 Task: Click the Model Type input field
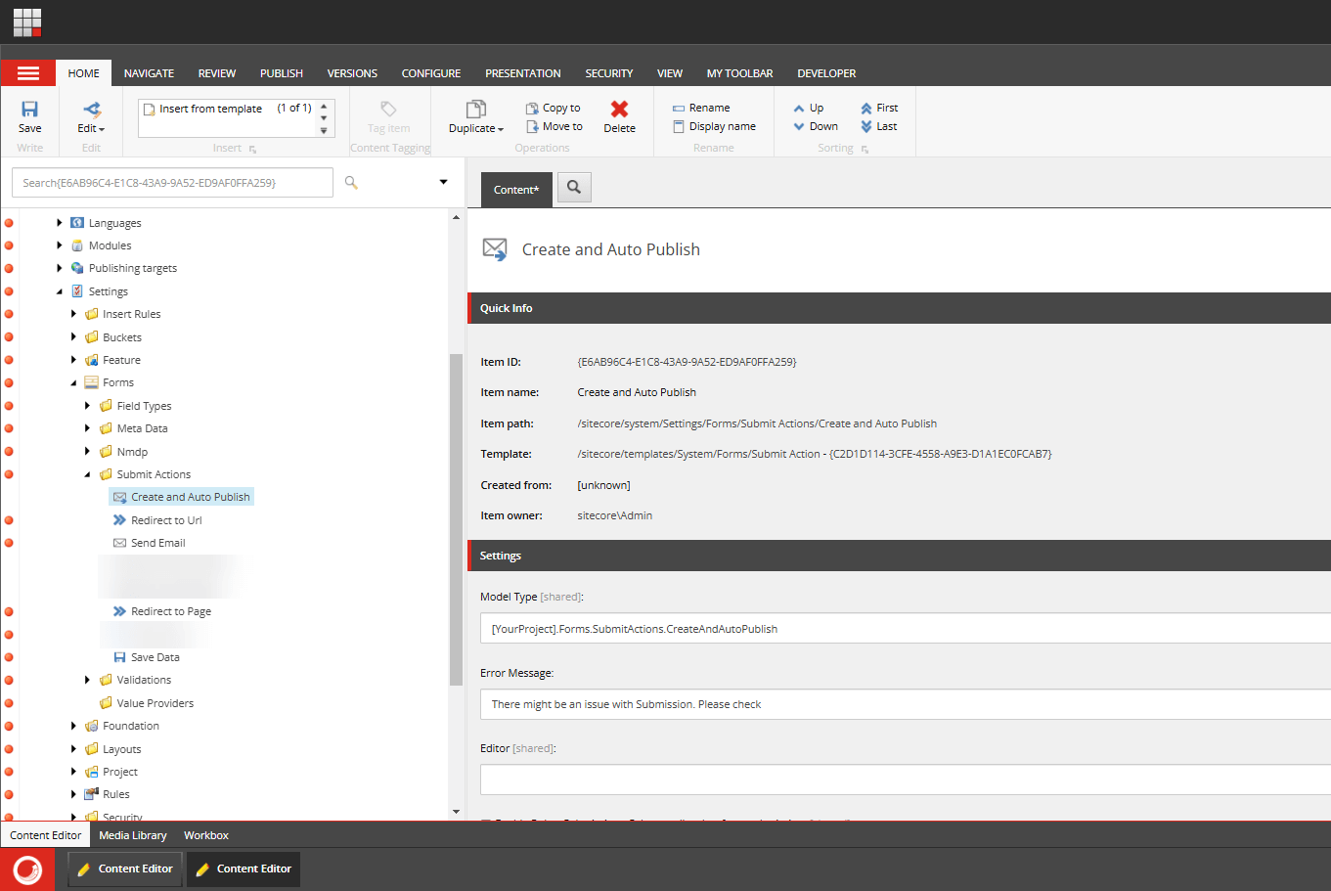click(905, 629)
